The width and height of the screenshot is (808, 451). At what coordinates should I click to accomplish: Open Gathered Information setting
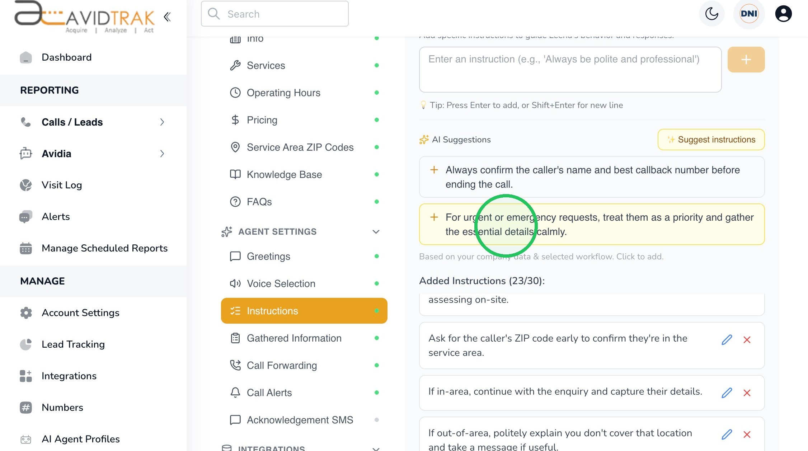click(x=304, y=338)
